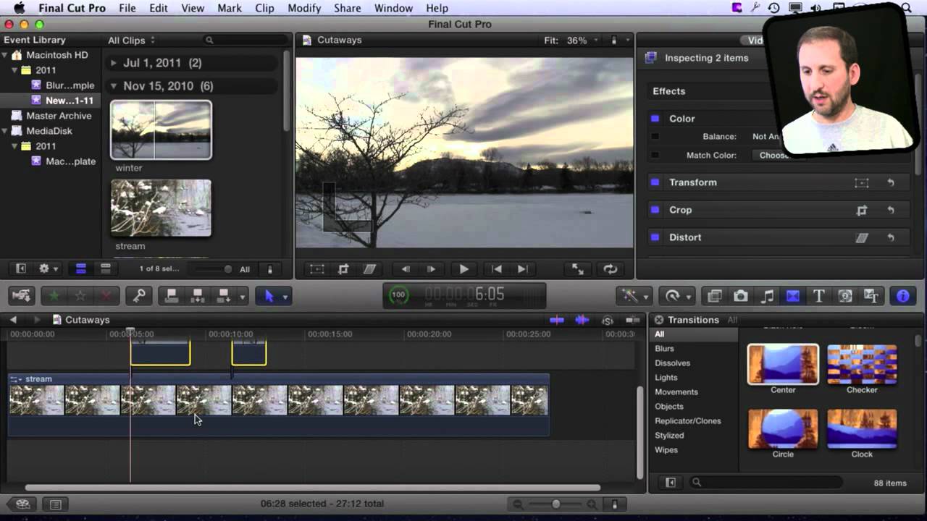This screenshot has width=927, height=521.
Task: Open the Modify menu
Action: [x=304, y=8]
